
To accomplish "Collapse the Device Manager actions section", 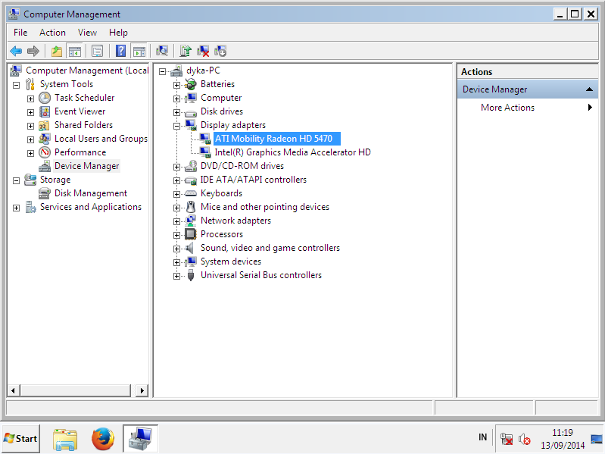I will [589, 89].
